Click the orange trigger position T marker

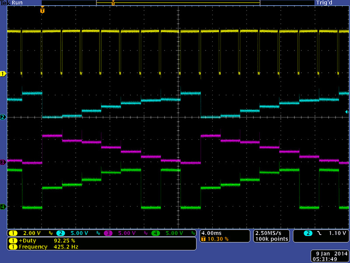tap(42, 10)
